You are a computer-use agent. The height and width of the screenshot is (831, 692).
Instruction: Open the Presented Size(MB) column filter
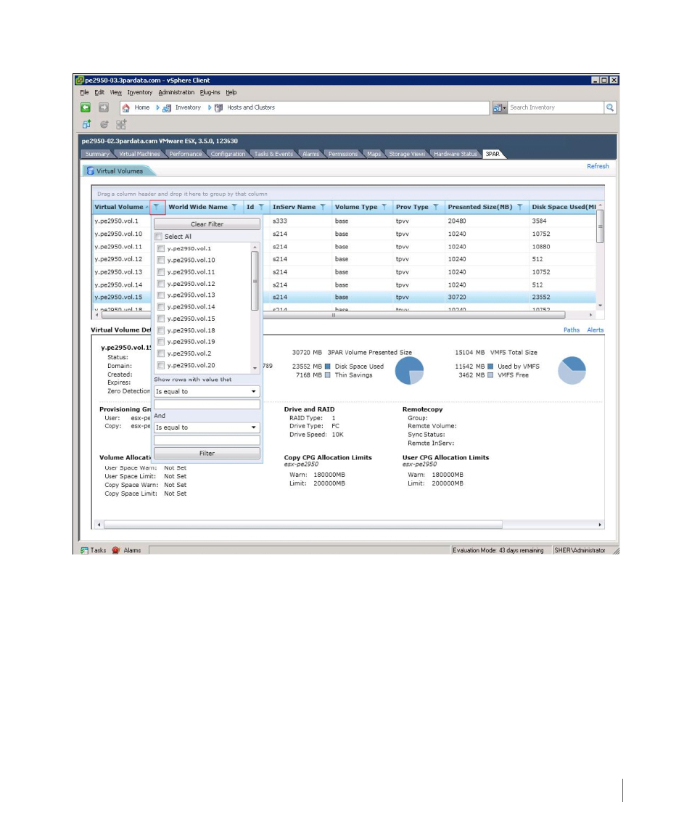(x=520, y=208)
